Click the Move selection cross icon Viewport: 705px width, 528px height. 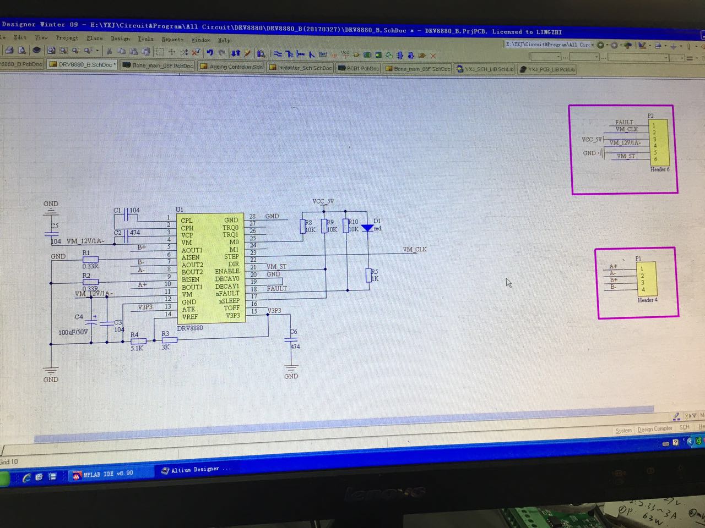tap(172, 52)
